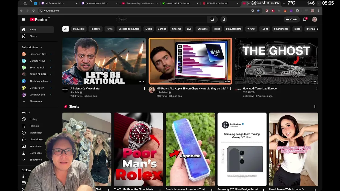Go back with browser back arrow

(22, 11)
